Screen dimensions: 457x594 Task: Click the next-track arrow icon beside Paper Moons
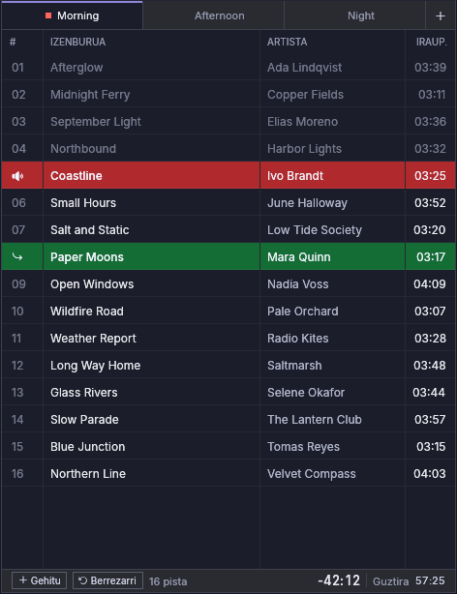coord(17,256)
